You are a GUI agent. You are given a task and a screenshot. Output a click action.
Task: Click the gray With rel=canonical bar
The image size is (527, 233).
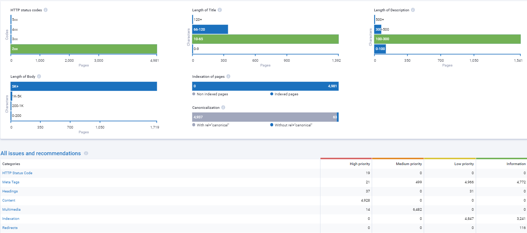pyautogui.click(x=264, y=117)
